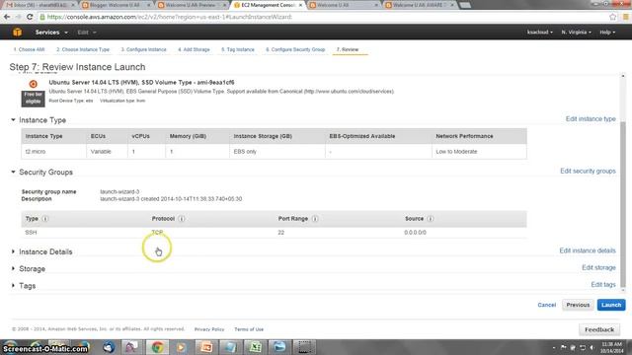Click the AWS console home cube icon
This screenshot has height=355, width=632.
pyautogui.click(x=17, y=33)
